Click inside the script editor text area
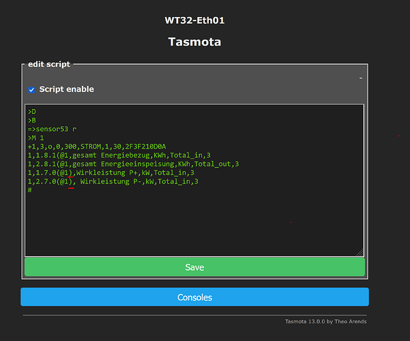This screenshot has width=410, height=341. [x=194, y=180]
